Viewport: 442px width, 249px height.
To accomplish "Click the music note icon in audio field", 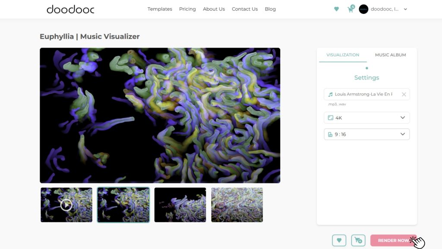I will coord(330,94).
